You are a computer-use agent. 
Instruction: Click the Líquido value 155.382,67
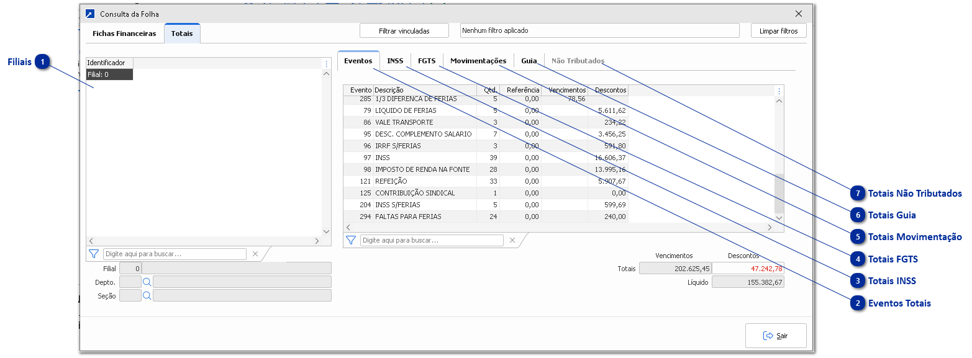[x=748, y=282]
